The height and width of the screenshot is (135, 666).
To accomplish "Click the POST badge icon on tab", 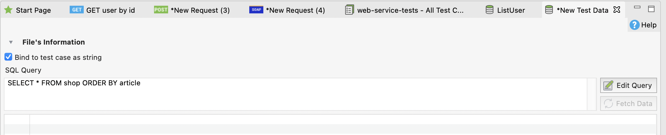I will point(161,10).
